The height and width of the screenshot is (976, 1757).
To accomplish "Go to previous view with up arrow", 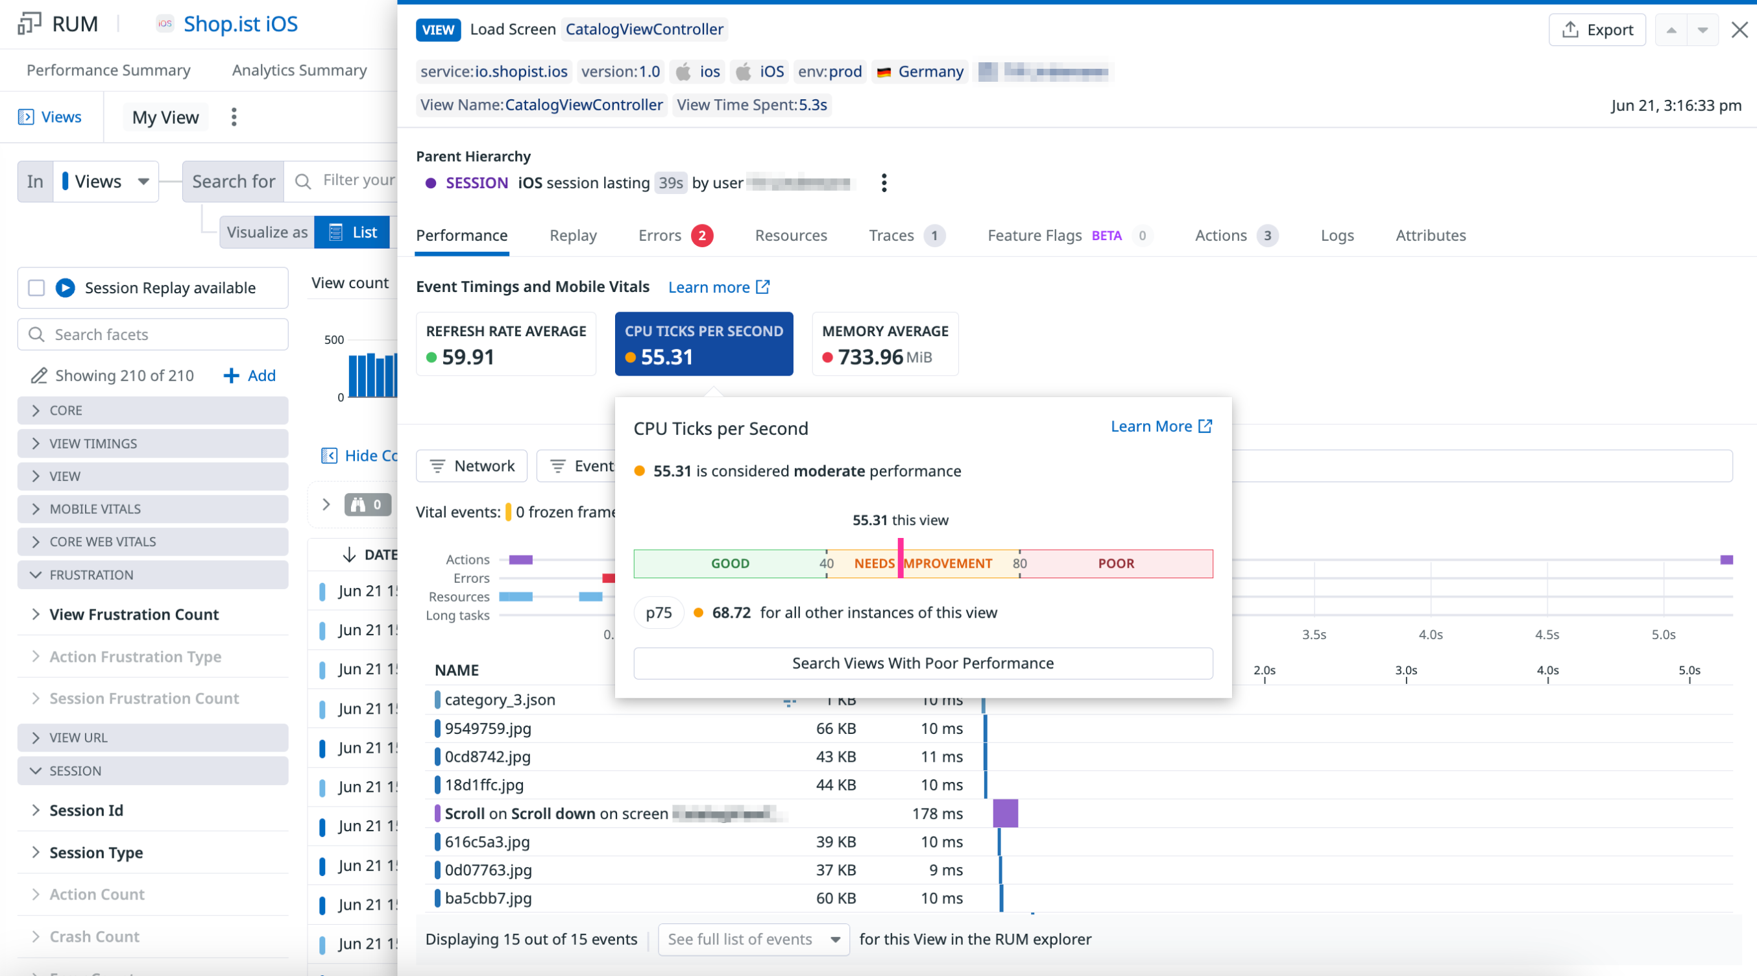I will click(x=1671, y=30).
